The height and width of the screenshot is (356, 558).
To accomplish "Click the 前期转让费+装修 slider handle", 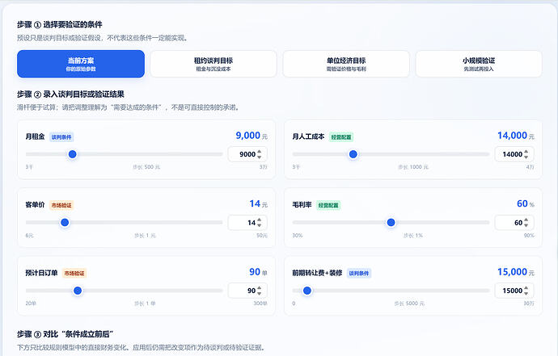I will coord(307,291).
